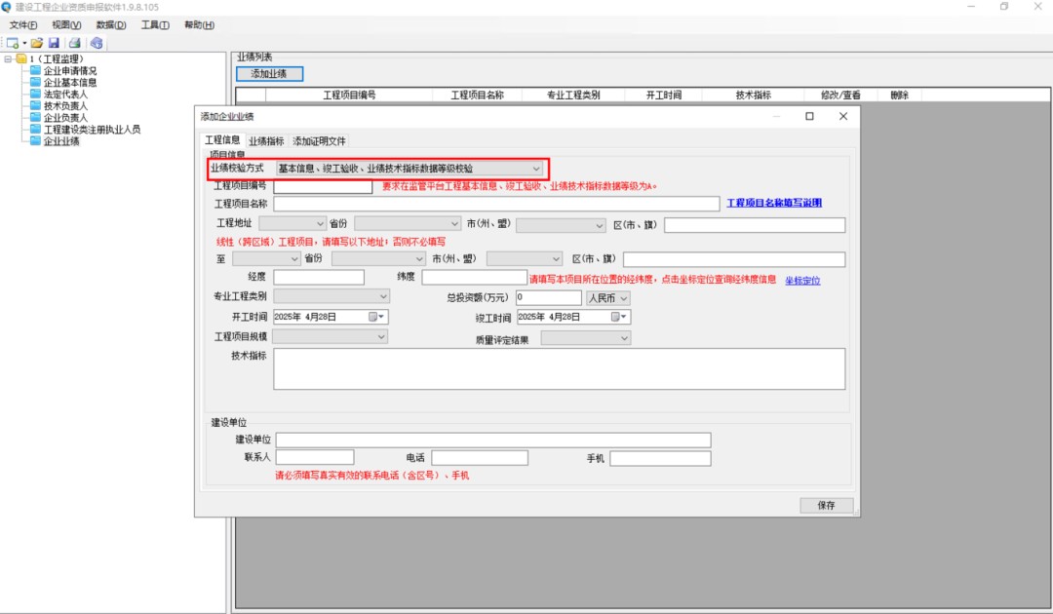Open the 工程项目名称填写说明 link
This screenshot has width=1053, height=614.
tap(774, 203)
